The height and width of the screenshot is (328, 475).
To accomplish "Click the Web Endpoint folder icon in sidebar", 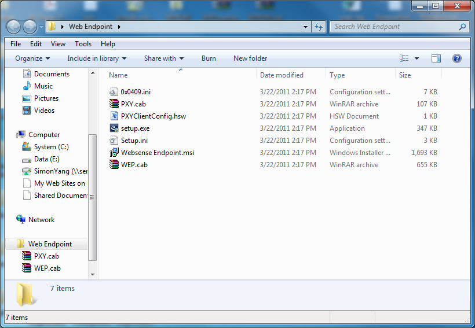I will tap(21, 244).
